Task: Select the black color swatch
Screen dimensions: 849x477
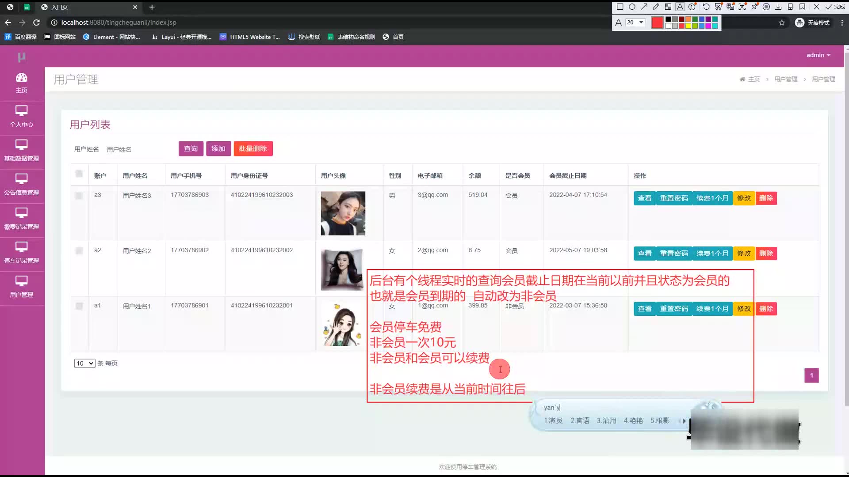Action: tap(668, 19)
